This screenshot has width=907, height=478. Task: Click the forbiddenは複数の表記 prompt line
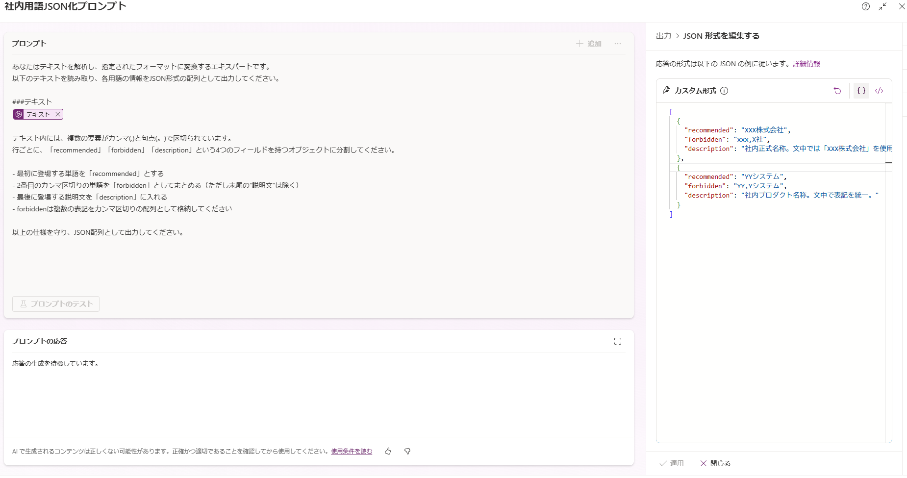pos(122,209)
